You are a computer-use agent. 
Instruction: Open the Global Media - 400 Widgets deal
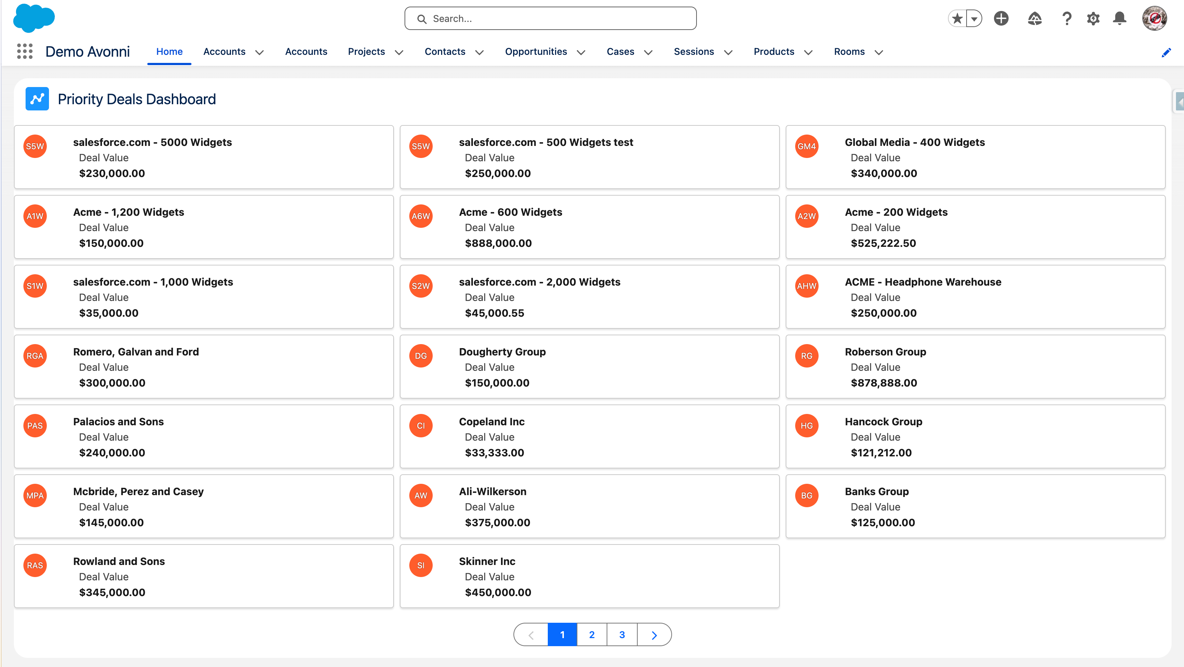[915, 142]
